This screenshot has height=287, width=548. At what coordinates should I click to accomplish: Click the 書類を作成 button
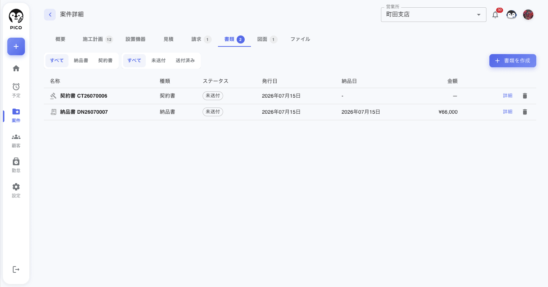(x=513, y=61)
